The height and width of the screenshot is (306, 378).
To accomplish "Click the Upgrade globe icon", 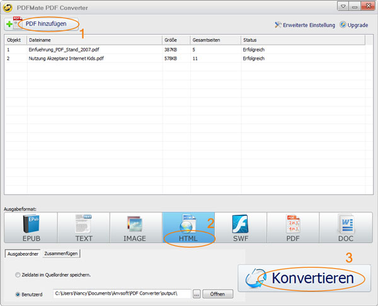I will pos(343,25).
